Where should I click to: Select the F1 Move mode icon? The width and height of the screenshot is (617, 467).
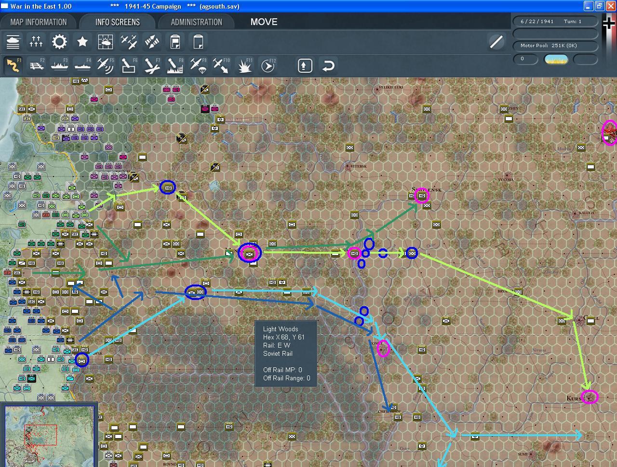[13, 65]
